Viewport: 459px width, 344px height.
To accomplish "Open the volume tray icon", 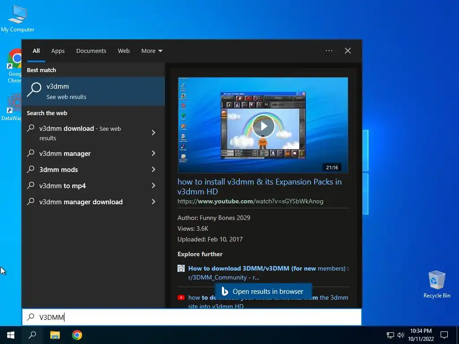I will [x=401, y=335].
